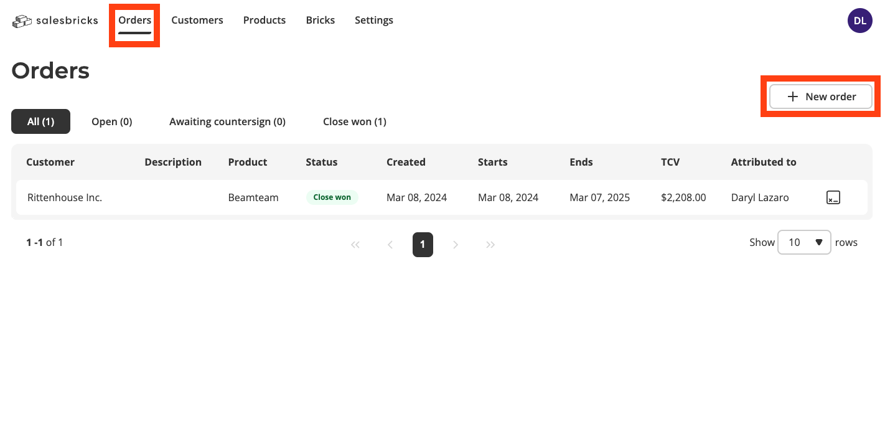The height and width of the screenshot is (434, 885).
Task: Open the DL user avatar menu
Action: (859, 21)
